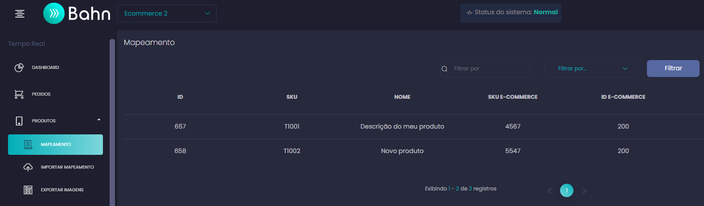Click the Exportar Imagens icon
704x206 pixels.
click(x=28, y=190)
